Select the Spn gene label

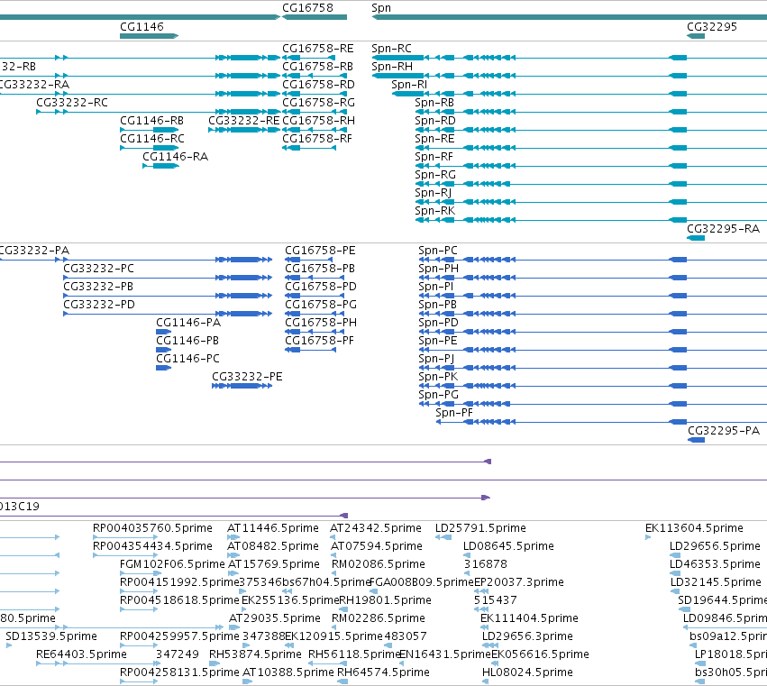(x=381, y=8)
